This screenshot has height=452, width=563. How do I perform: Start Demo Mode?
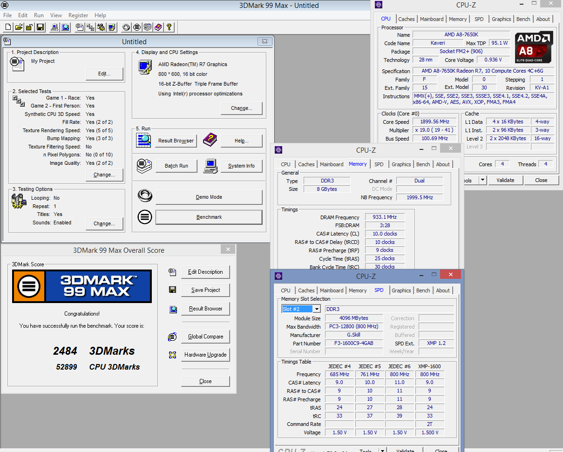(x=209, y=197)
